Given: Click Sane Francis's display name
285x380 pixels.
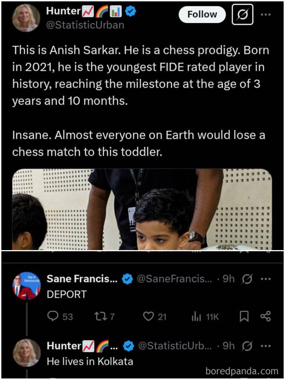Looking at the screenshot, I should (x=82, y=279).
